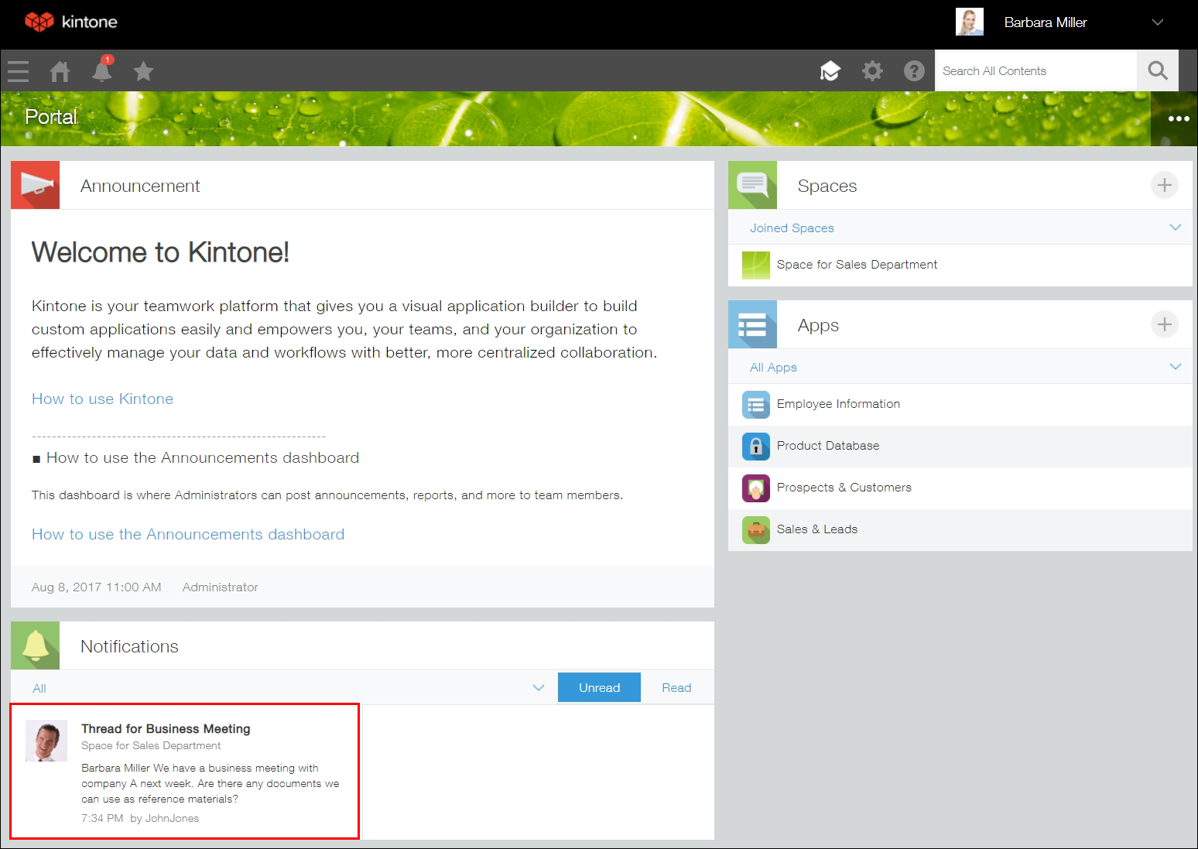Click the Kintone logo in the top bar
The image size is (1198, 849).
coord(70,22)
